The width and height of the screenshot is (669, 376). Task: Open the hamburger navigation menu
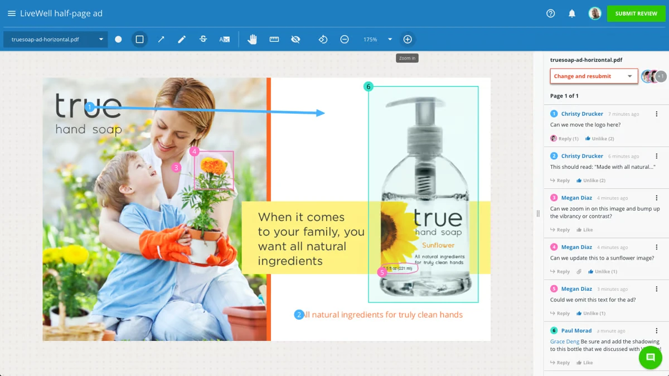tap(11, 13)
